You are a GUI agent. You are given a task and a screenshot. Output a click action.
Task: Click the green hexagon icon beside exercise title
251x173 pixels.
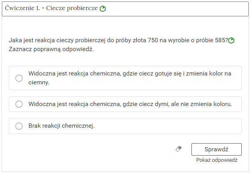pos(102,9)
